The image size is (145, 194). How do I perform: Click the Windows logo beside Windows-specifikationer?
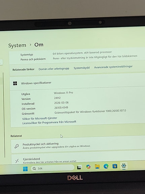click(15, 83)
